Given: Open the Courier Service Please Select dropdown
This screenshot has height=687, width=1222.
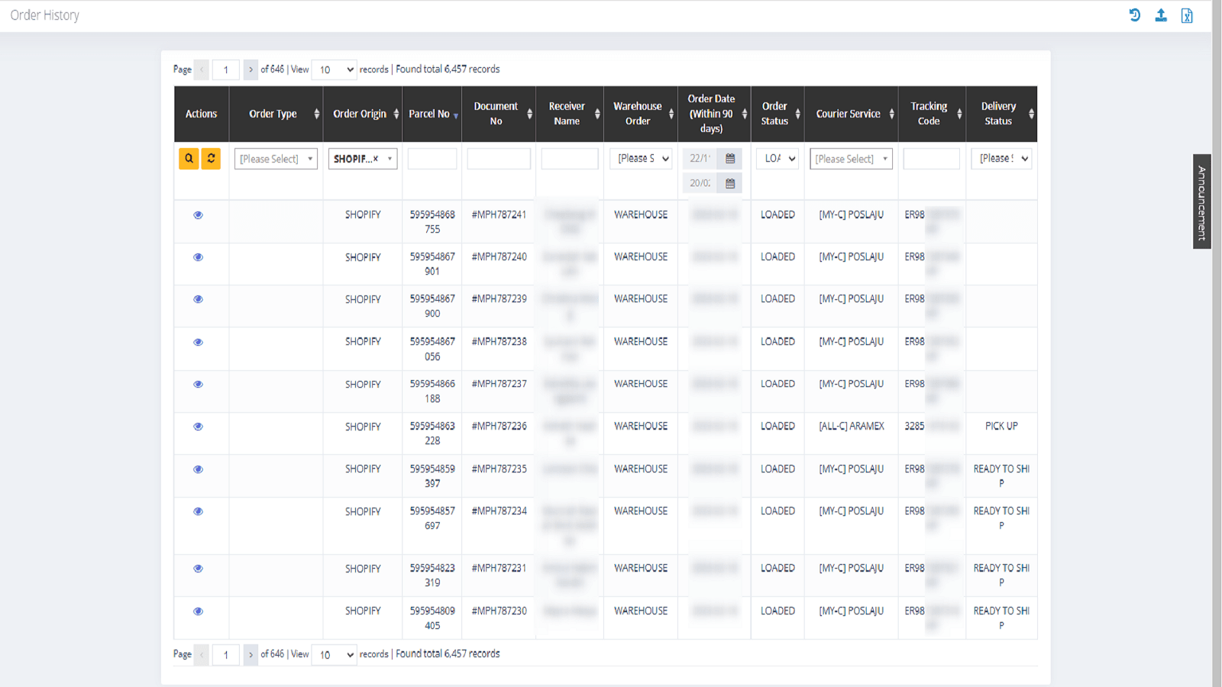Looking at the screenshot, I should point(850,158).
